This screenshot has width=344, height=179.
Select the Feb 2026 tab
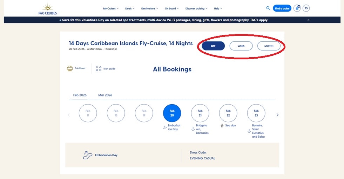80,95
